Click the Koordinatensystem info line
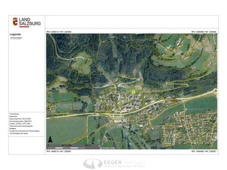227x170 pixels. click(20, 121)
